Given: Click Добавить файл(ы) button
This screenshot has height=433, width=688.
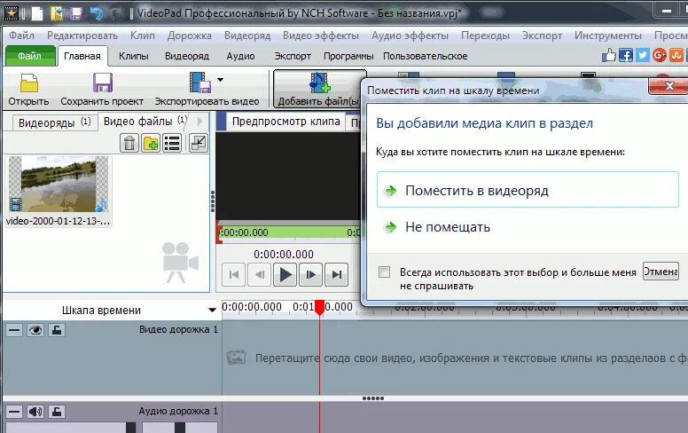Looking at the screenshot, I should [x=319, y=90].
